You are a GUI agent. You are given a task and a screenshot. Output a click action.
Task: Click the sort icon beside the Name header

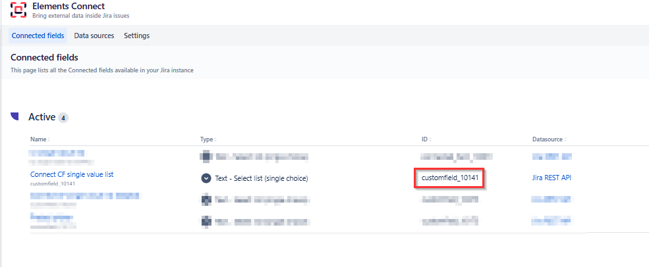(x=49, y=139)
